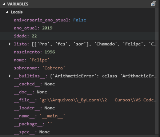Click the None value of __spec__
Viewport: 160px width, 137px height.
(44, 132)
